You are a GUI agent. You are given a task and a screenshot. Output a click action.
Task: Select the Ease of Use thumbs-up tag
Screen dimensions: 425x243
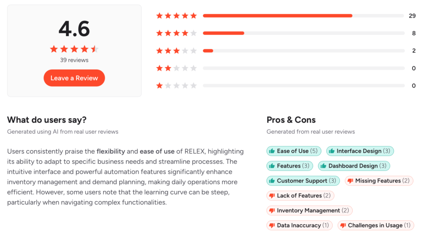tap(294, 151)
